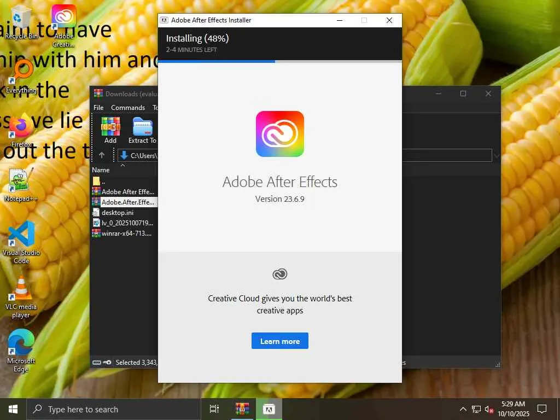Screen dimensions: 560x420
Task: Open the muted volume tray icon
Action: 489,409
